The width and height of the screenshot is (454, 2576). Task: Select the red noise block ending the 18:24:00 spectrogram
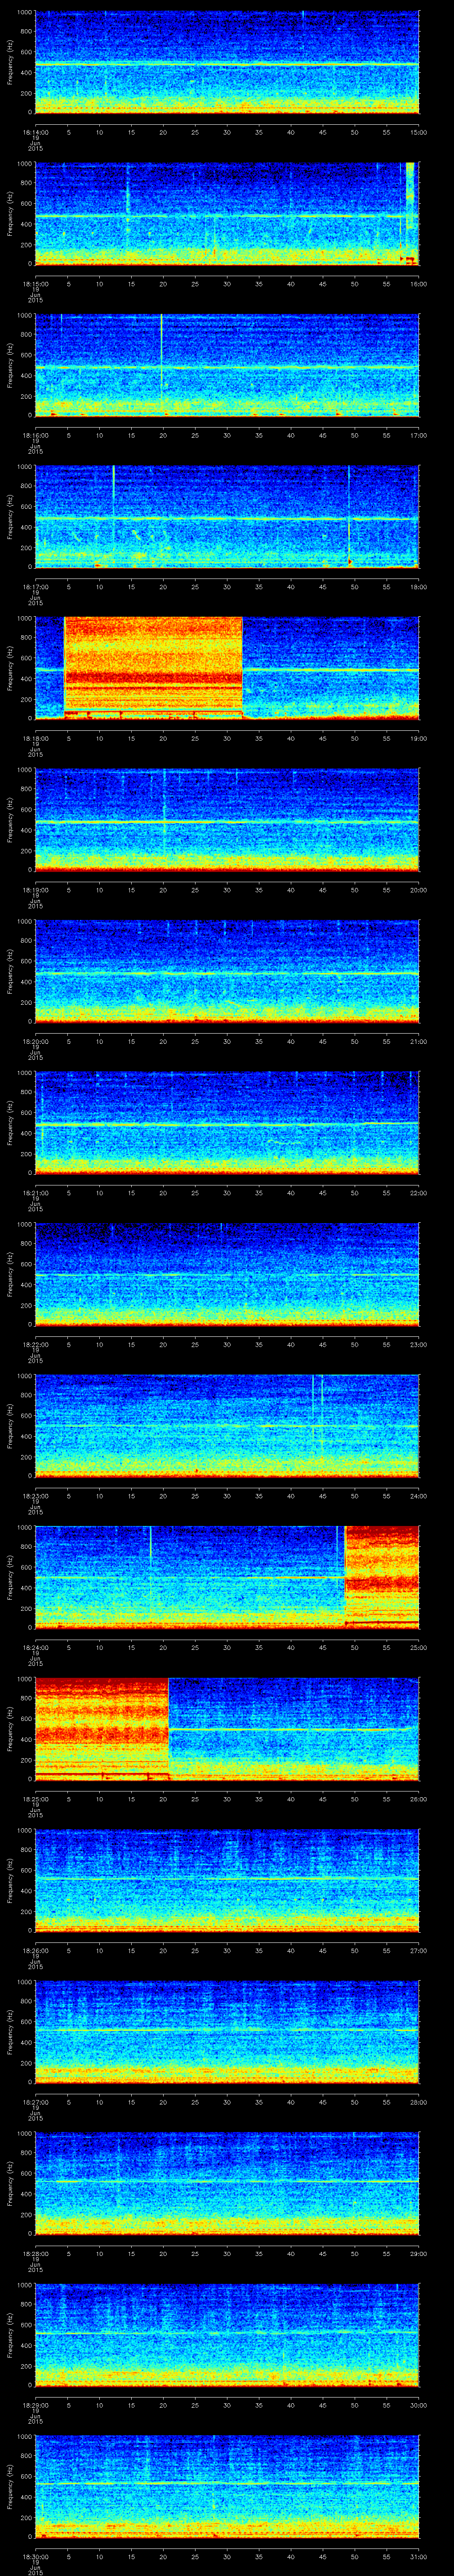[381, 1576]
